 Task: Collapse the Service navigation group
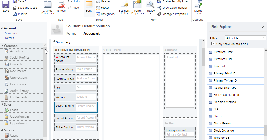(2, 130)
